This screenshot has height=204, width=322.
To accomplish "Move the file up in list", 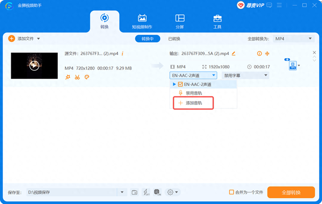I will tap(314, 56).
